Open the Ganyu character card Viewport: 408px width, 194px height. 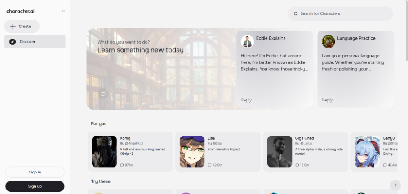pyautogui.click(x=374, y=152)
